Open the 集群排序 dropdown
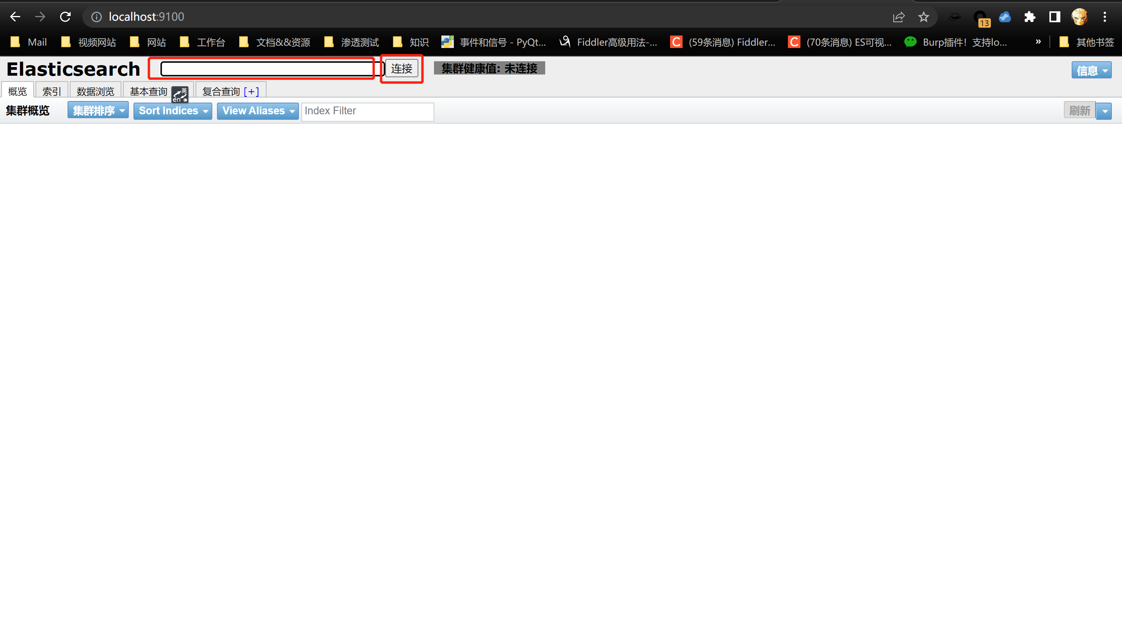The width and height of the screenshot is (1122, 623). pyautogui.click(x=98, y=110)
